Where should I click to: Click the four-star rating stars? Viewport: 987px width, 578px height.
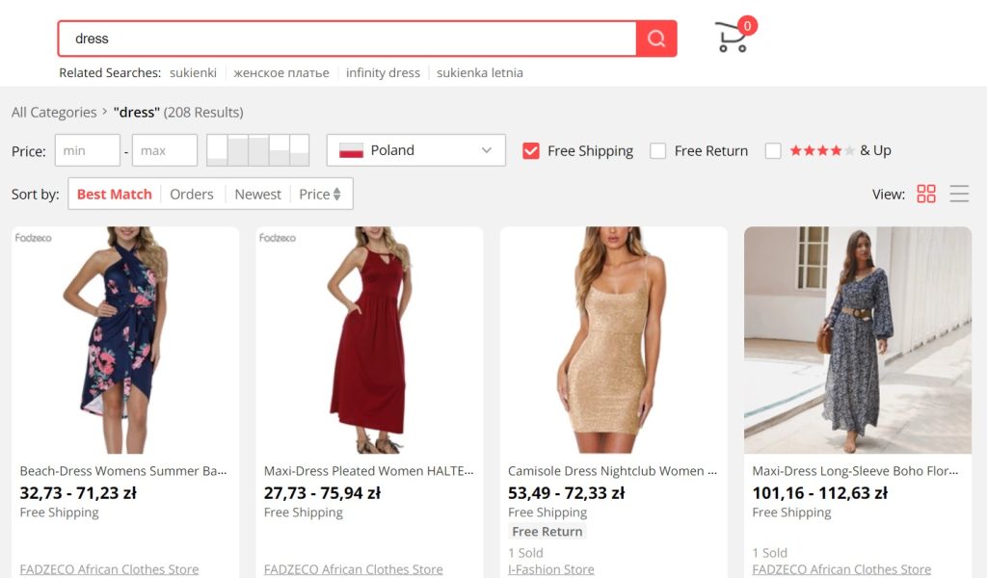tap(821, 150)
